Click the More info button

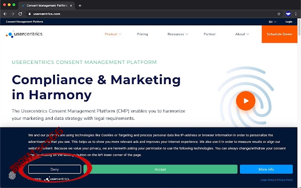click(x=266, y=169)
